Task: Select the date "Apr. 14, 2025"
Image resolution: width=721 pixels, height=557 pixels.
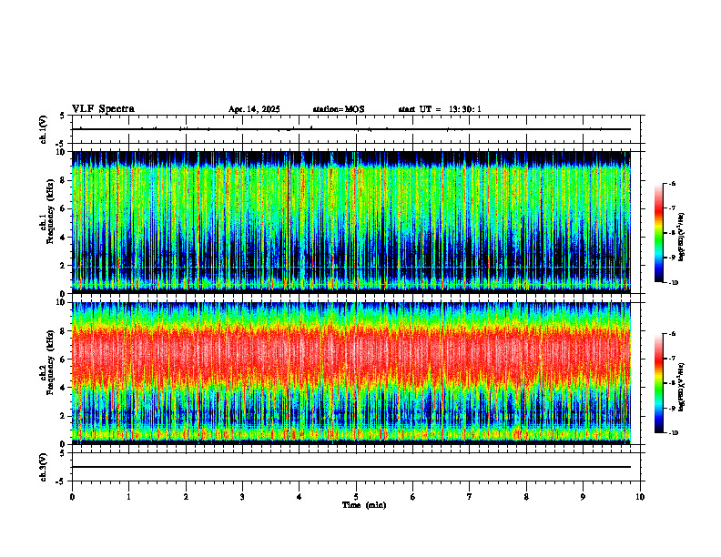Action: pyautogui.click(x=254, y=109)
